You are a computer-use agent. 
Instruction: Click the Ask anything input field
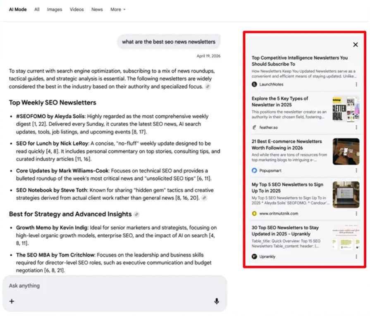pyautogui.click(x=115, y=285)
